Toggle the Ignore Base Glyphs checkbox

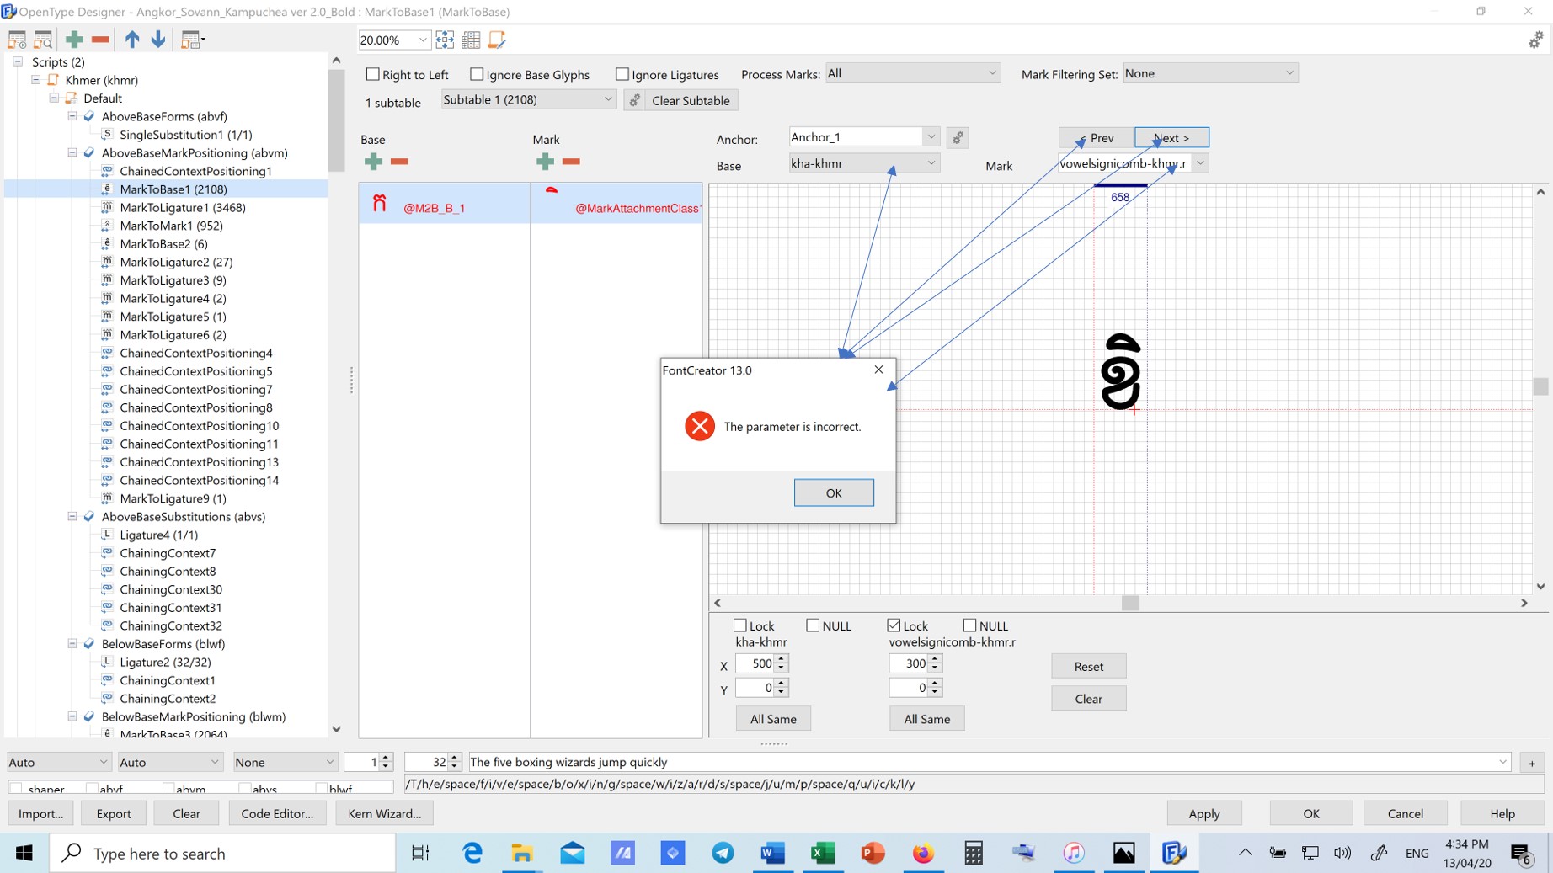tap(477, 74)
